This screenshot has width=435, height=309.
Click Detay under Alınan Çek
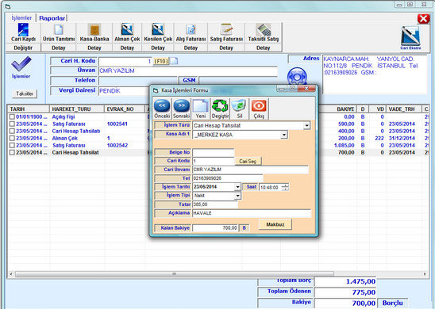pos(127,48)
